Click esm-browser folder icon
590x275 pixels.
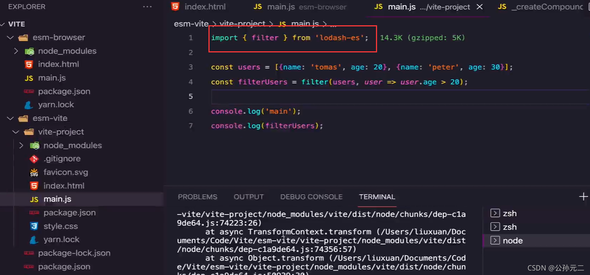[23, 38]
